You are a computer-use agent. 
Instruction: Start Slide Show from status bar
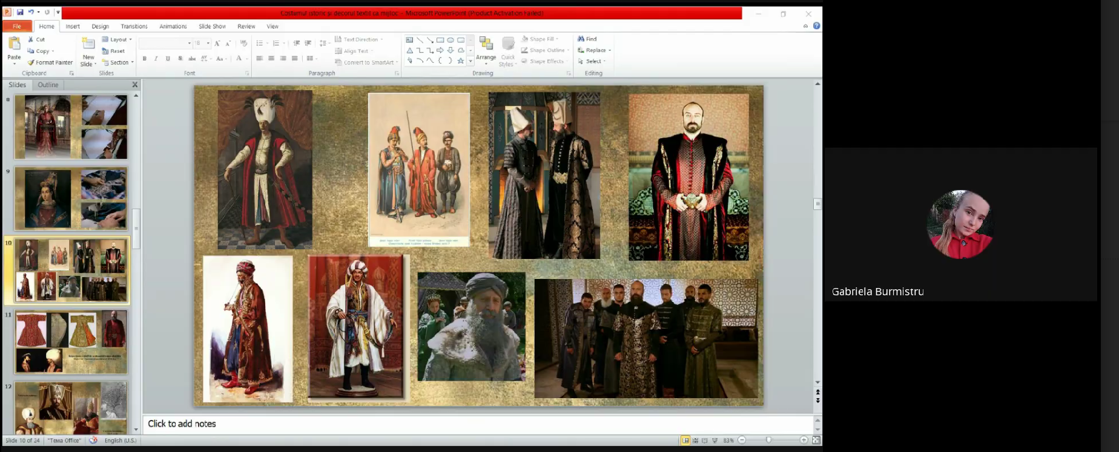(x=715, y=441)
